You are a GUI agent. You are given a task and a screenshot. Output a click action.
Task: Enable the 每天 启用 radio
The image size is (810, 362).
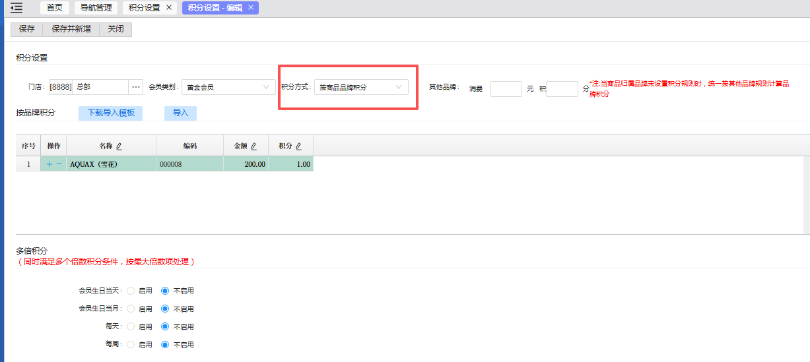(131, 326)
